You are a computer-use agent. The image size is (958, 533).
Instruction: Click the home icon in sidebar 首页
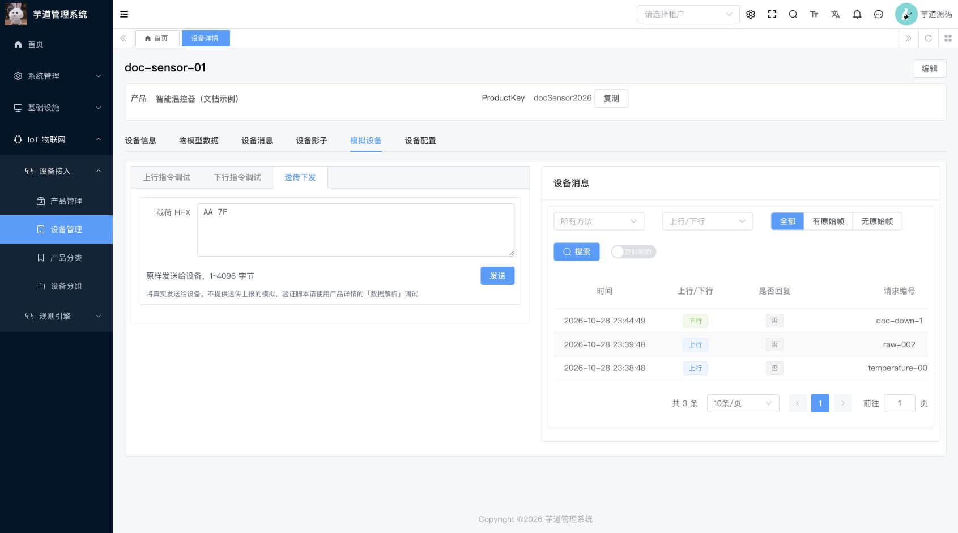pyautogui.click(x=18, y=44)
